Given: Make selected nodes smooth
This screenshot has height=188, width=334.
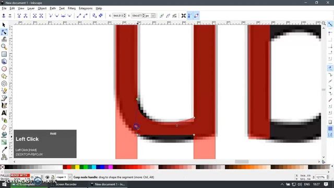Looking at the screenshot, I should pyautogui.click(x=57, y=16).
